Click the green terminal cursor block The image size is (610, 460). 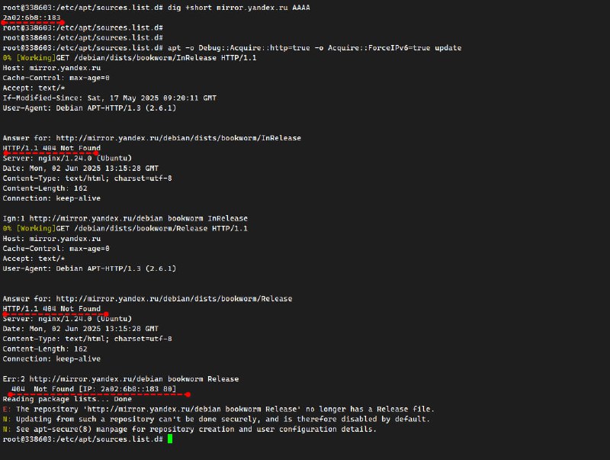(170, 439)
